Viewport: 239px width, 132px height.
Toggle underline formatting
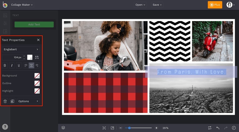pos(18,65)
